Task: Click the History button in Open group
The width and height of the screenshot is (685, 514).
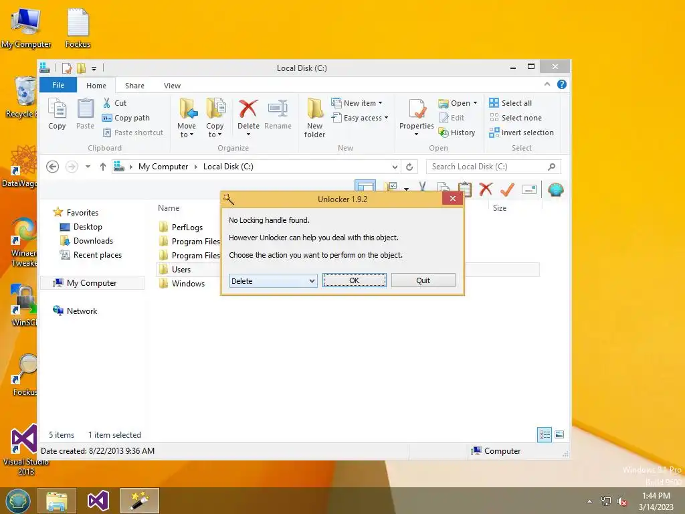Action: [457, 133]
